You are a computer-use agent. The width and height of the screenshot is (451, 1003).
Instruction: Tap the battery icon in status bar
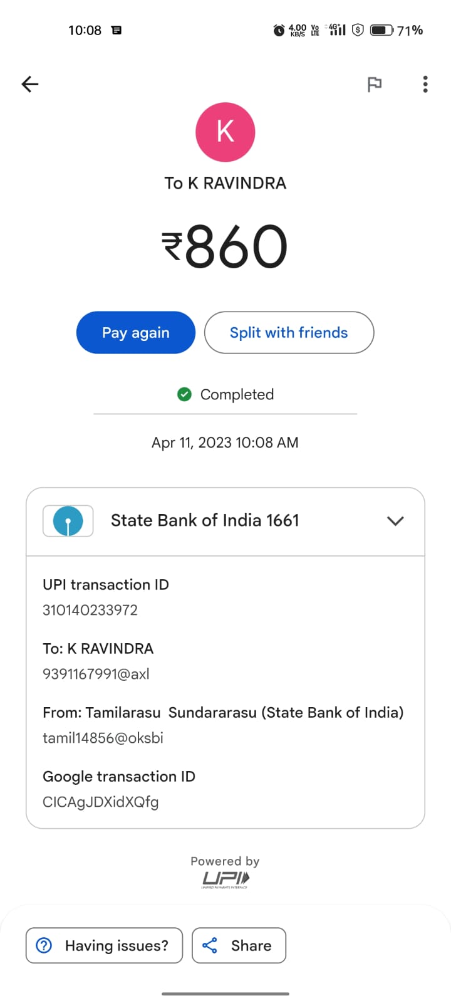click(381, 30)
